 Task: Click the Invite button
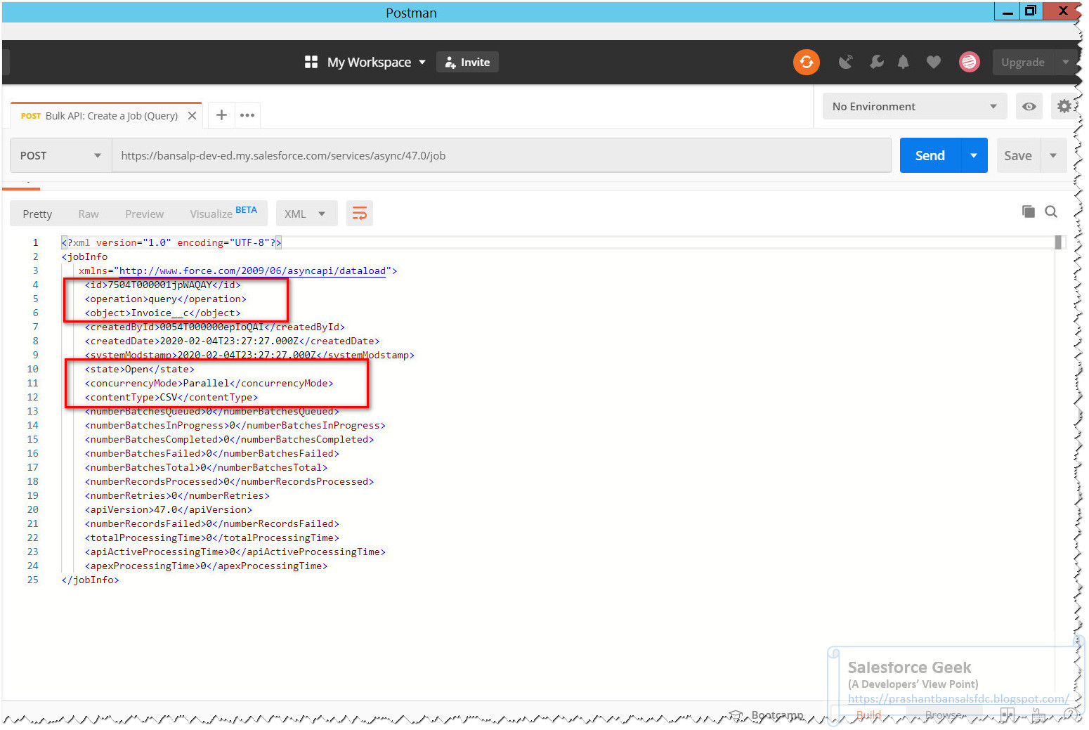[x=467, y=62]
